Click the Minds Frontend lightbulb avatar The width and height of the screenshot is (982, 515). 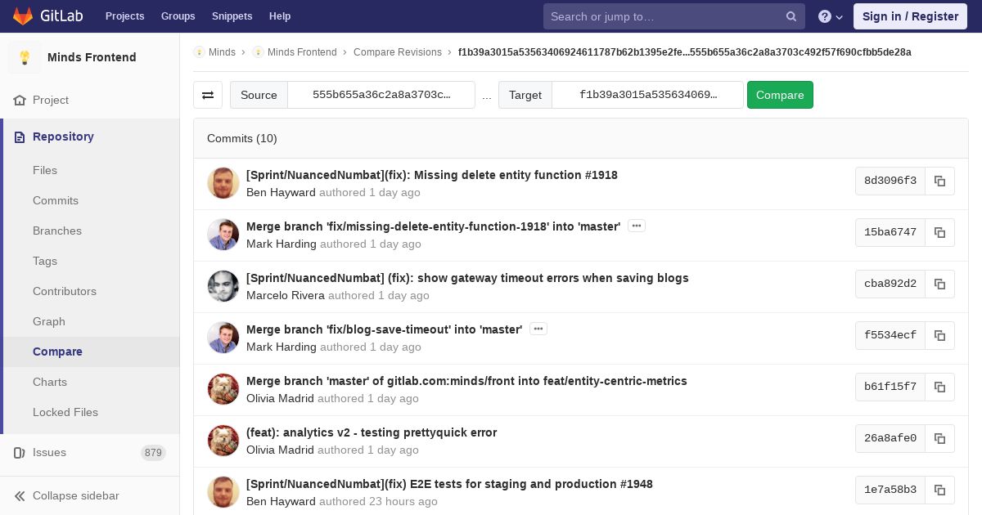pyautogui.click(x=25, y=57)
